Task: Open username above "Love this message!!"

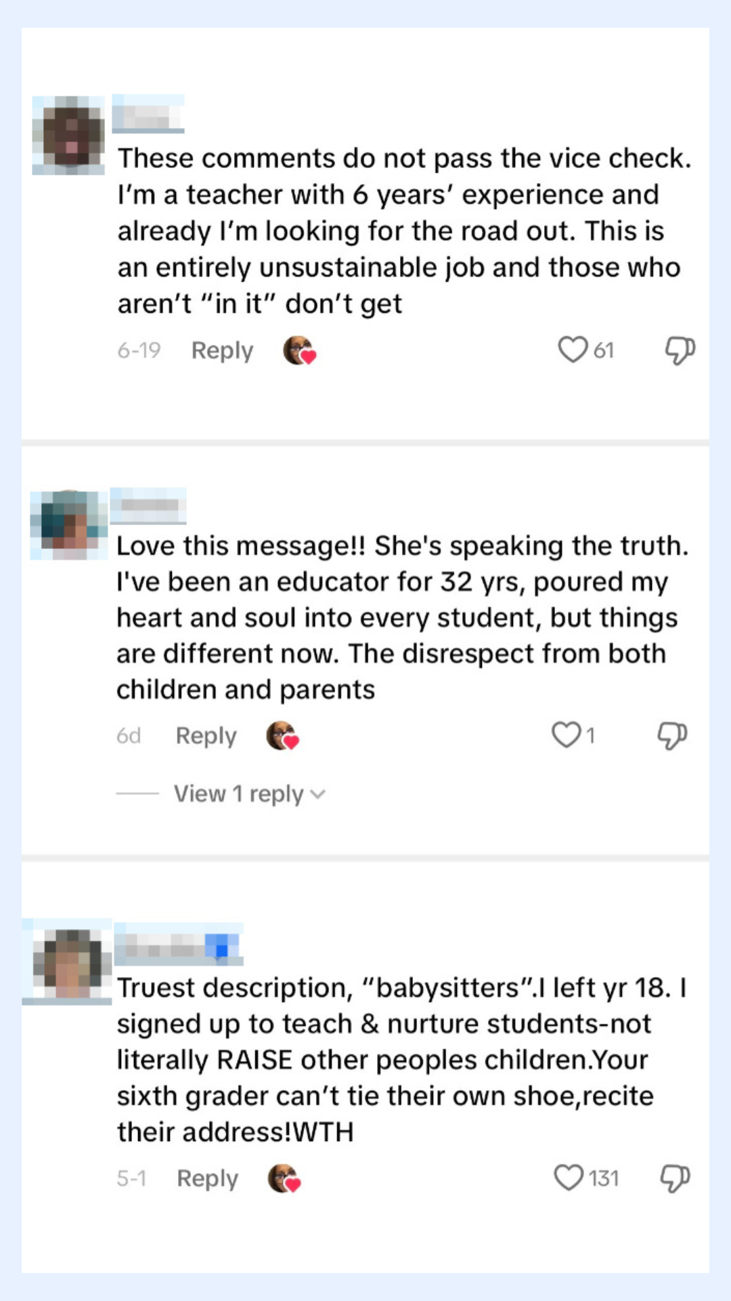Action: (148, 505)
